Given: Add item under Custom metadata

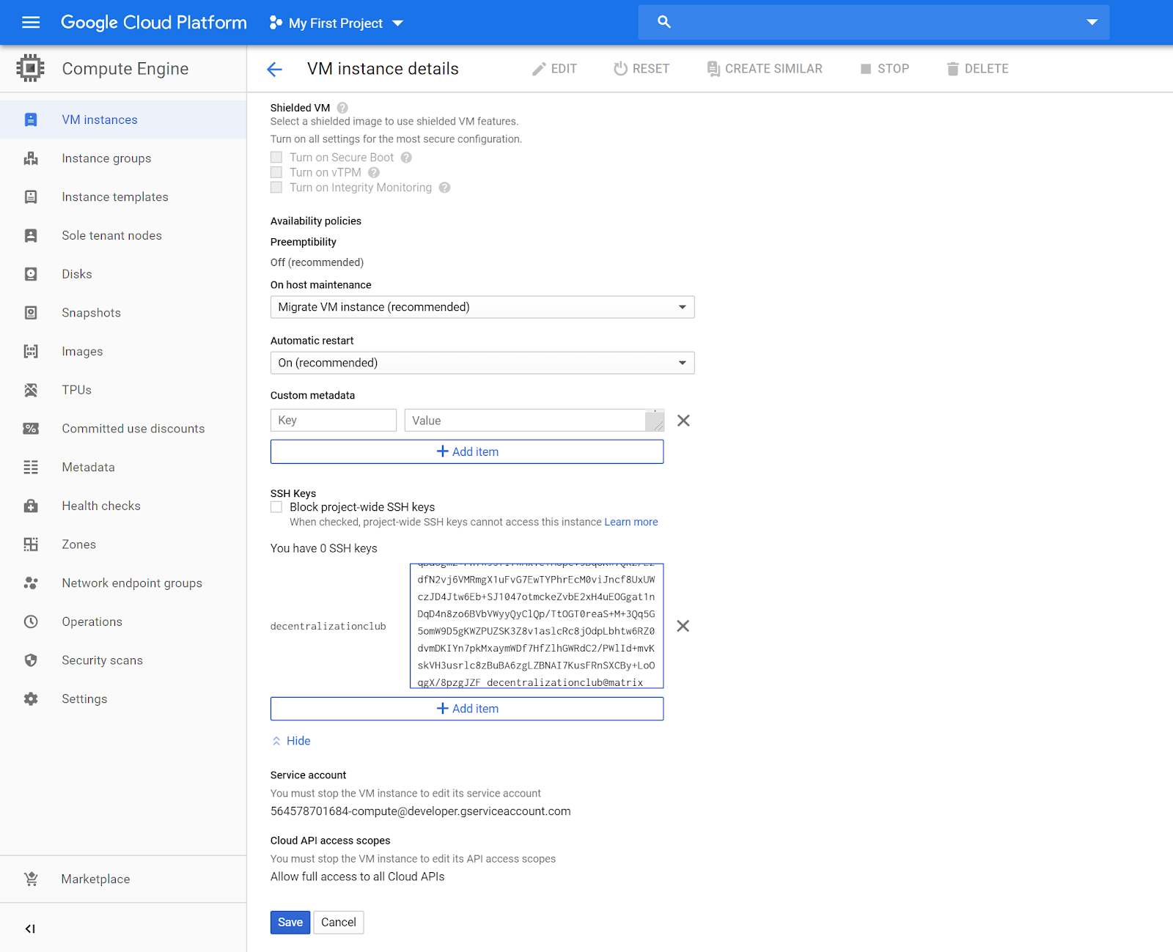Looking at the screenshot, I should 467,451.
